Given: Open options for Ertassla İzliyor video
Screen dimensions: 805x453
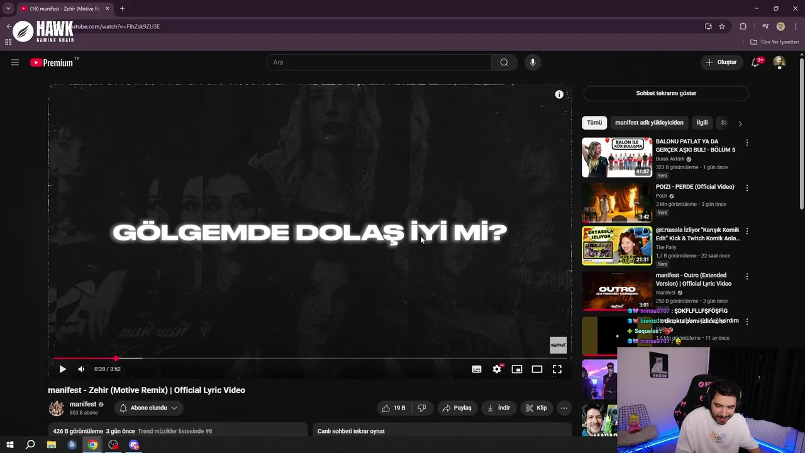Looking at the screenshot, I should click(x=747, y=231).
